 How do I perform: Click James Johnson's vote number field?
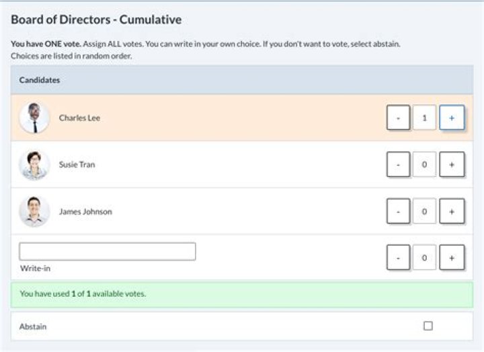(x=424, y=211)
